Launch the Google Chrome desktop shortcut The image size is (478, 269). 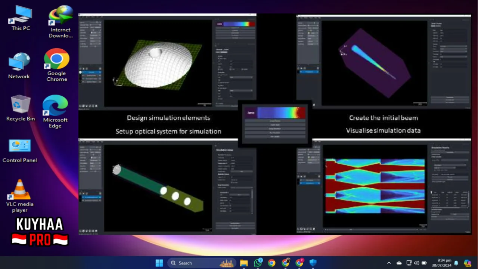[x=57, y=65]
